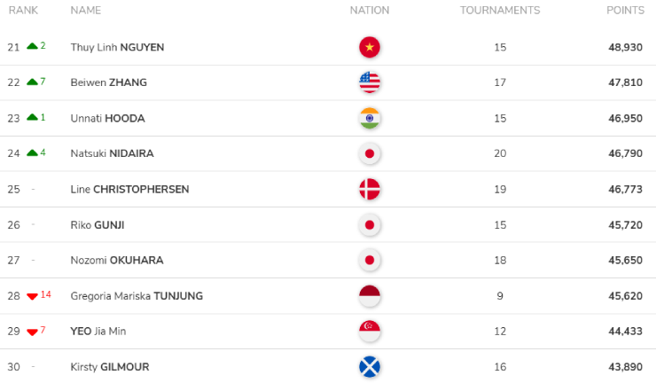Screen dimensions: 656x383
Task: Click red down arrow at rank 28
Action: 32,295
